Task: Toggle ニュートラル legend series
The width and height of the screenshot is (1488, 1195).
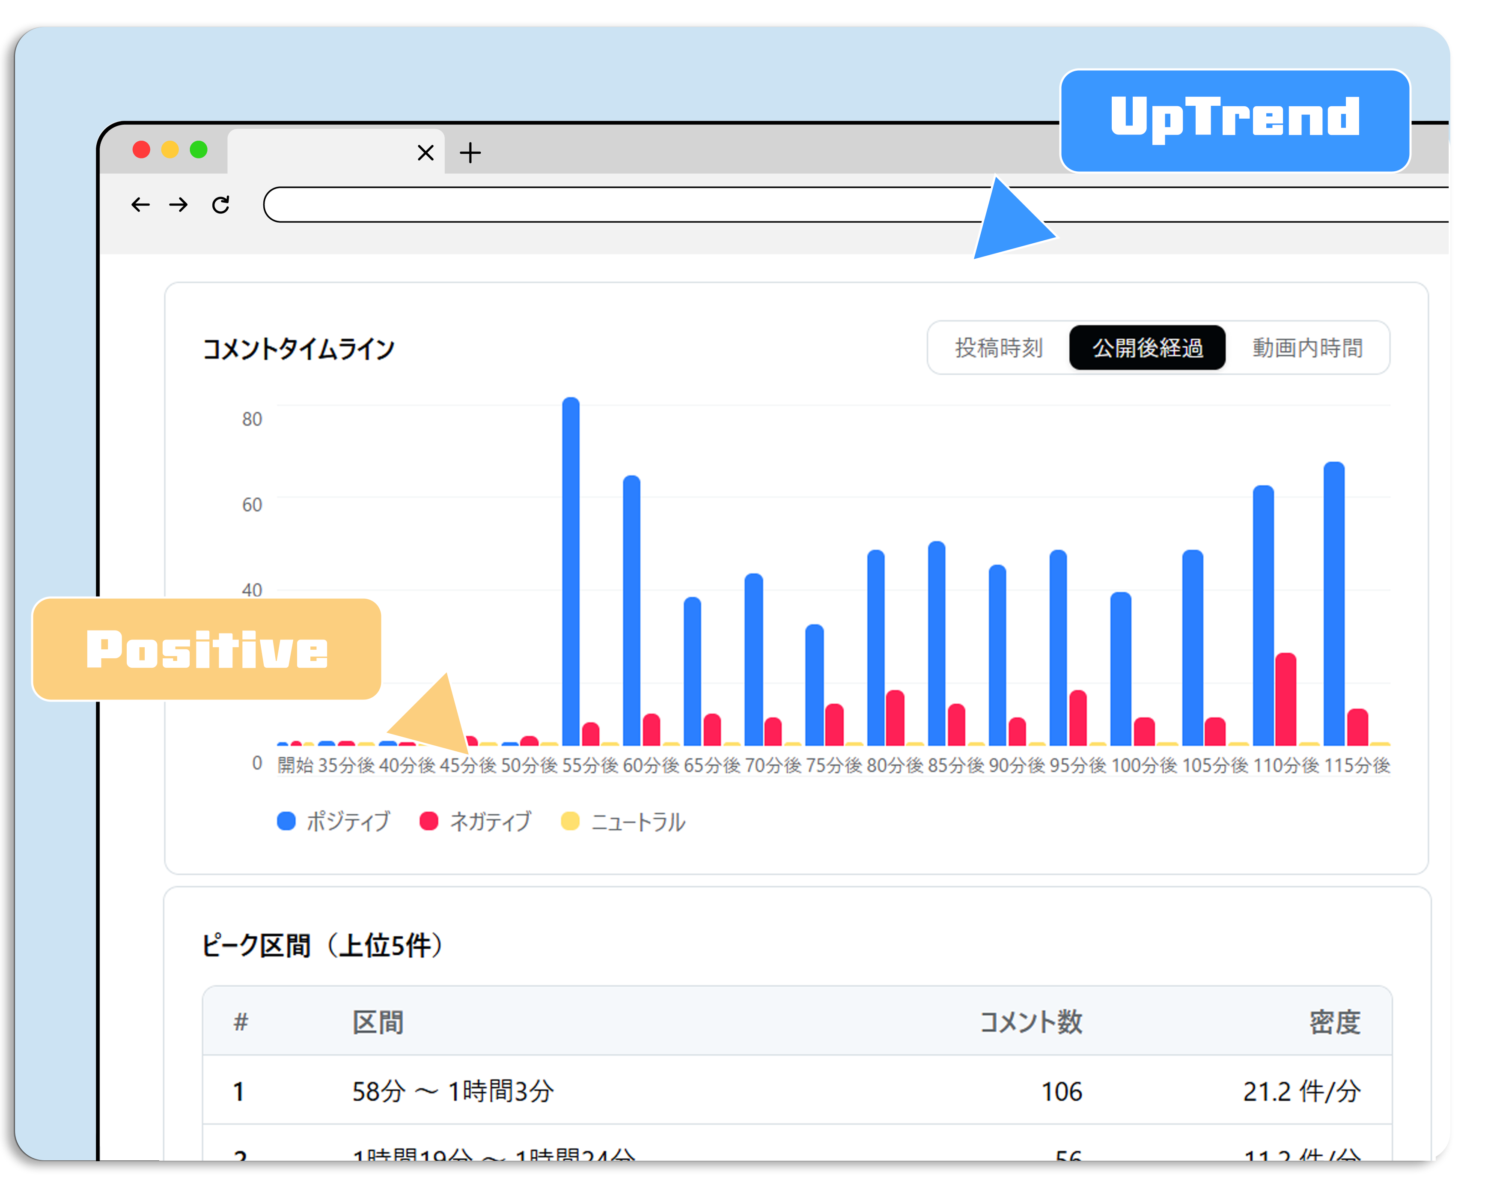Action: pyautogui.click(x=623, y=822)
